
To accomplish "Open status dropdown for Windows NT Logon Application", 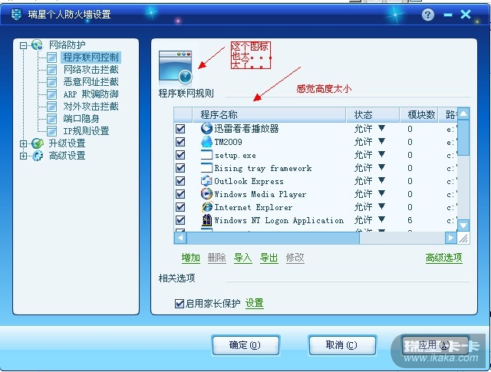I will (381, 219).
